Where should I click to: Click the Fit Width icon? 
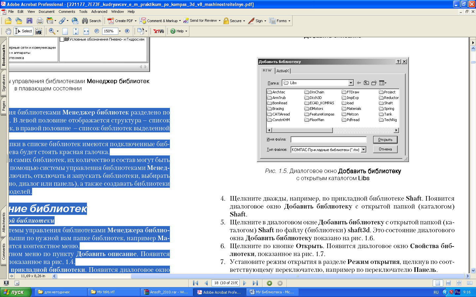click(x=86, y=31)
